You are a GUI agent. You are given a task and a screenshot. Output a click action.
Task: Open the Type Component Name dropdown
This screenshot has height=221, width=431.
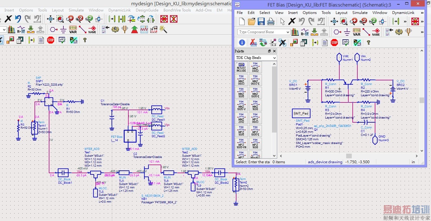(288, 32)
